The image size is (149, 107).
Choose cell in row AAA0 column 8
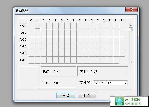pos(80,26)
